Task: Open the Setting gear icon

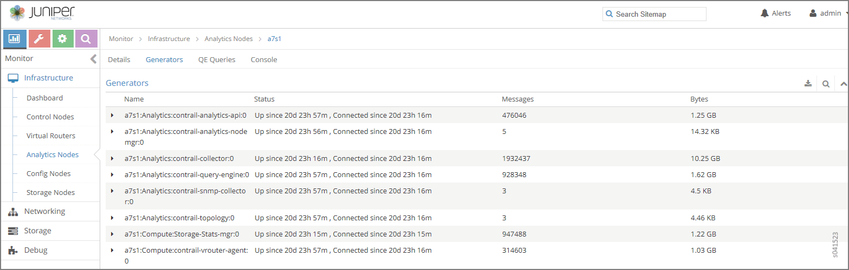Action: click(x=63, y=39)
